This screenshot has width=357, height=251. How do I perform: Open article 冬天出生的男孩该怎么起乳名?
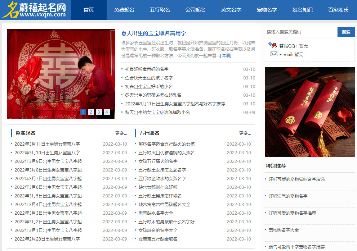coord(153,95)
